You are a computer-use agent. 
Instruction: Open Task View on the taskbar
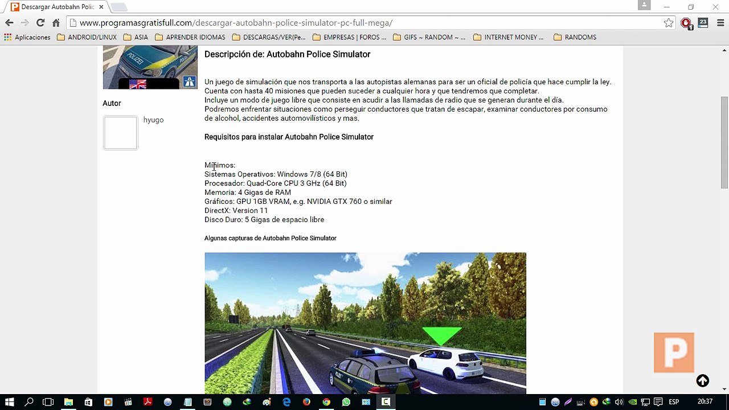click(x=48, y=401)
